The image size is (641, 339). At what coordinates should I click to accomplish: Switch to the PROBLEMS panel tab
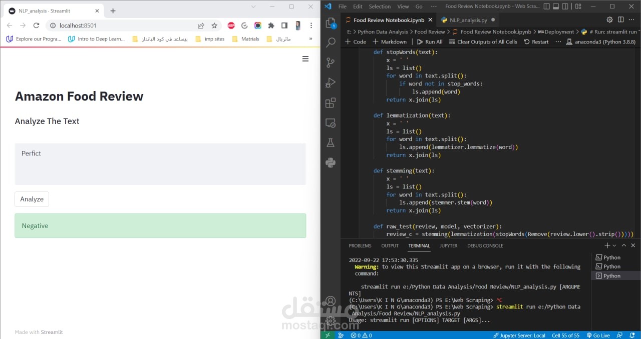pos(360,245)
